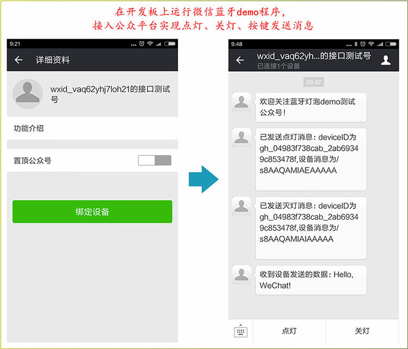Open account profile icon in chat header
Viewport: 408px width, 349px height.
click(386, 60)
